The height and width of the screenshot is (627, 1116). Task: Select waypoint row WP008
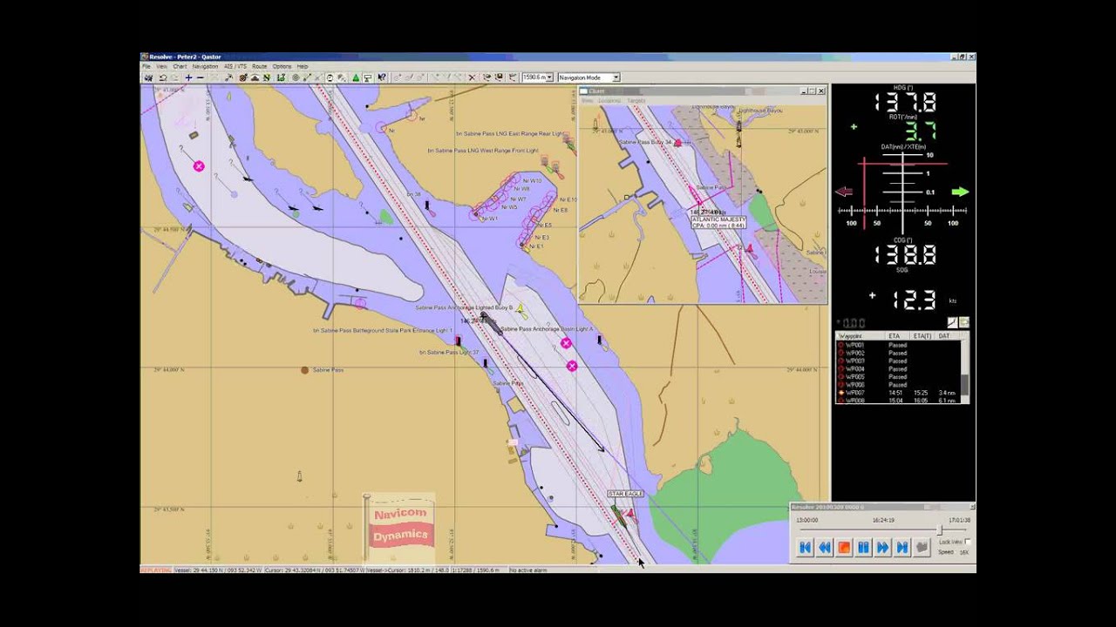[898, 401]
